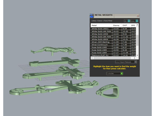Image resolution: width=155 pixels, height=116 pixels.
Task: Click the 11.22 DWT value
Action: tap(125, 37)
